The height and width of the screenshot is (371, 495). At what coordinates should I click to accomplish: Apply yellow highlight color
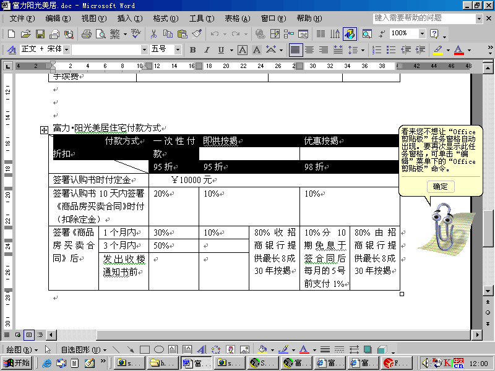pos(438,50)
